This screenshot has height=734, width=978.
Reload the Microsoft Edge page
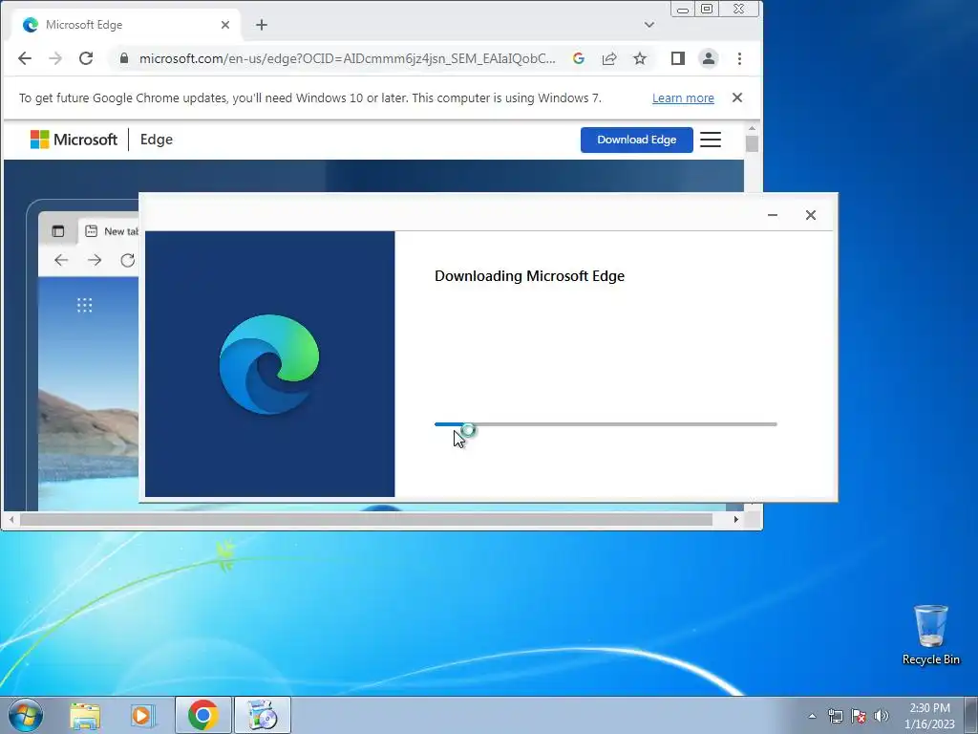tap(86, 58)
